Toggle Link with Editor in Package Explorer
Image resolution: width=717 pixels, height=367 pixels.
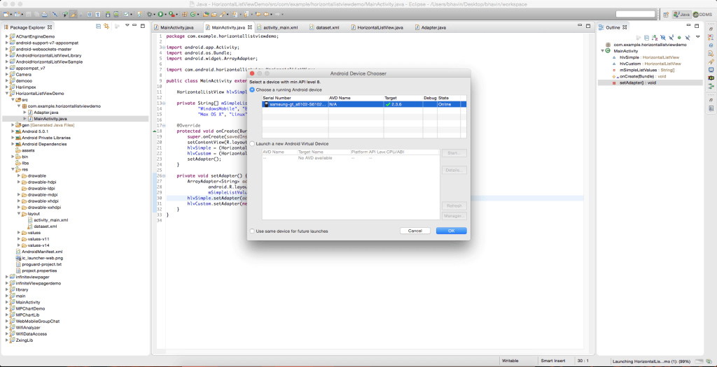tap(106, 27)
